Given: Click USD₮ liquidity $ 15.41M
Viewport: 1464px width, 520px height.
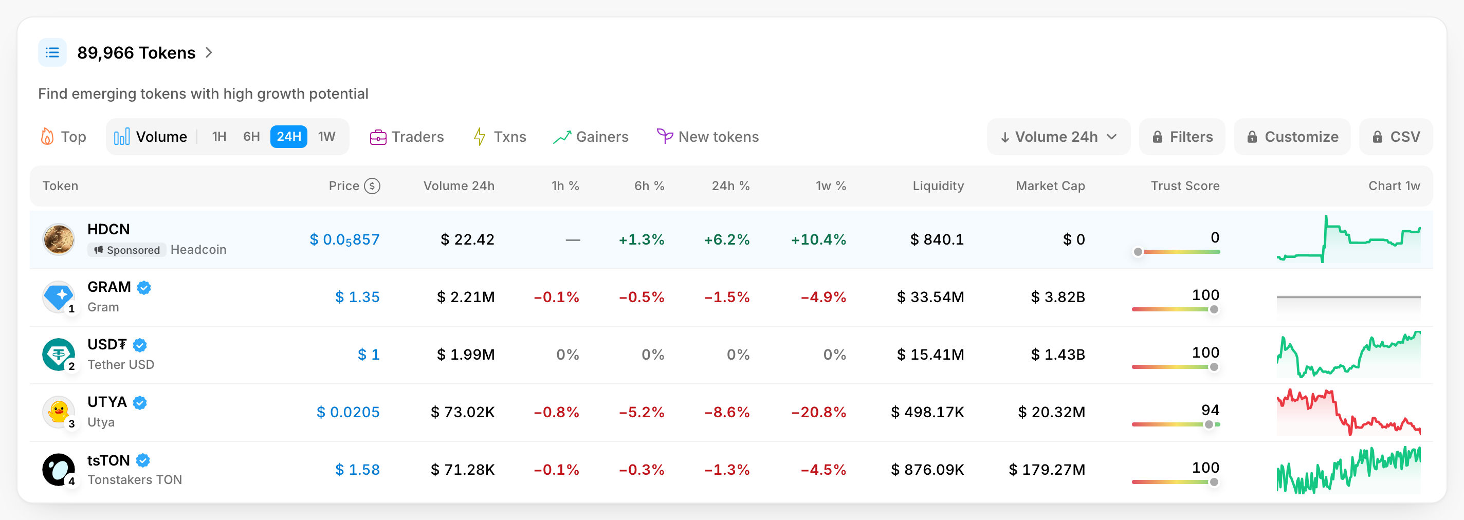Looking at the screenshot, I should pos(930,355).
